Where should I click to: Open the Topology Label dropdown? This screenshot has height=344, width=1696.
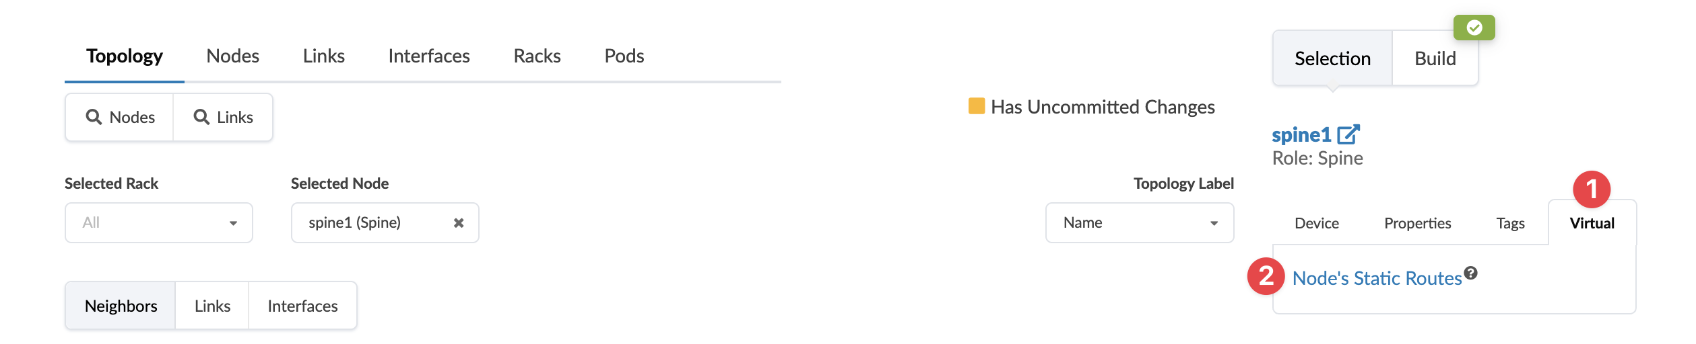[1139, 223]
